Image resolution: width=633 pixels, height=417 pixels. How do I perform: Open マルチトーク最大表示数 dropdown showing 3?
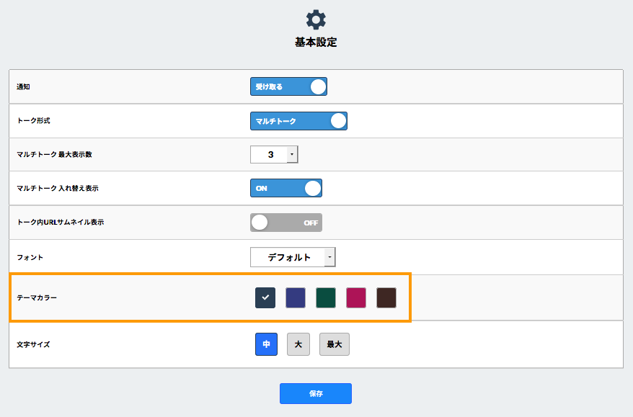[x=274, y=155]
